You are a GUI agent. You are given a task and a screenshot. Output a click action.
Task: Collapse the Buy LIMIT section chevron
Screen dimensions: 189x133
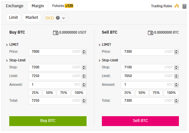[7, 45]
